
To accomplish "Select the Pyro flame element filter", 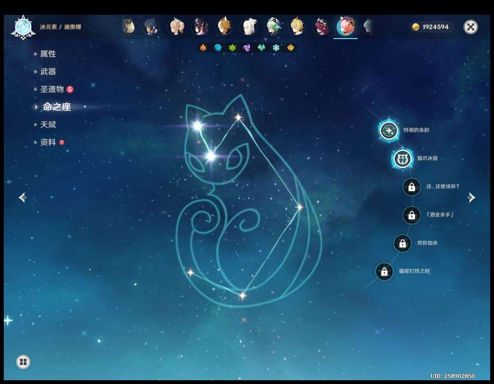I will tap(203, 48).
